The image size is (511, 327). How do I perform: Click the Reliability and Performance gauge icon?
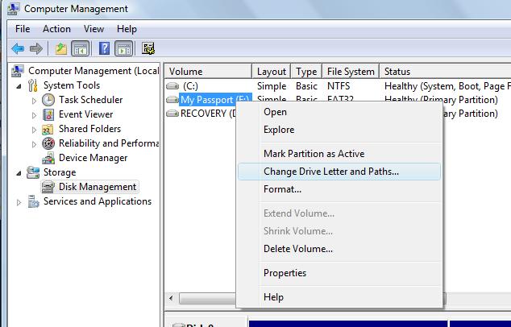click(x=48, y=143)
